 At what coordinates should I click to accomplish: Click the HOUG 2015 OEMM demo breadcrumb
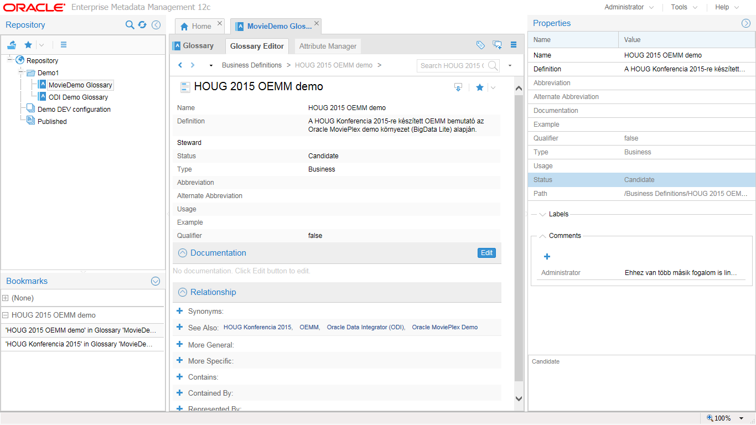[334, 65]
